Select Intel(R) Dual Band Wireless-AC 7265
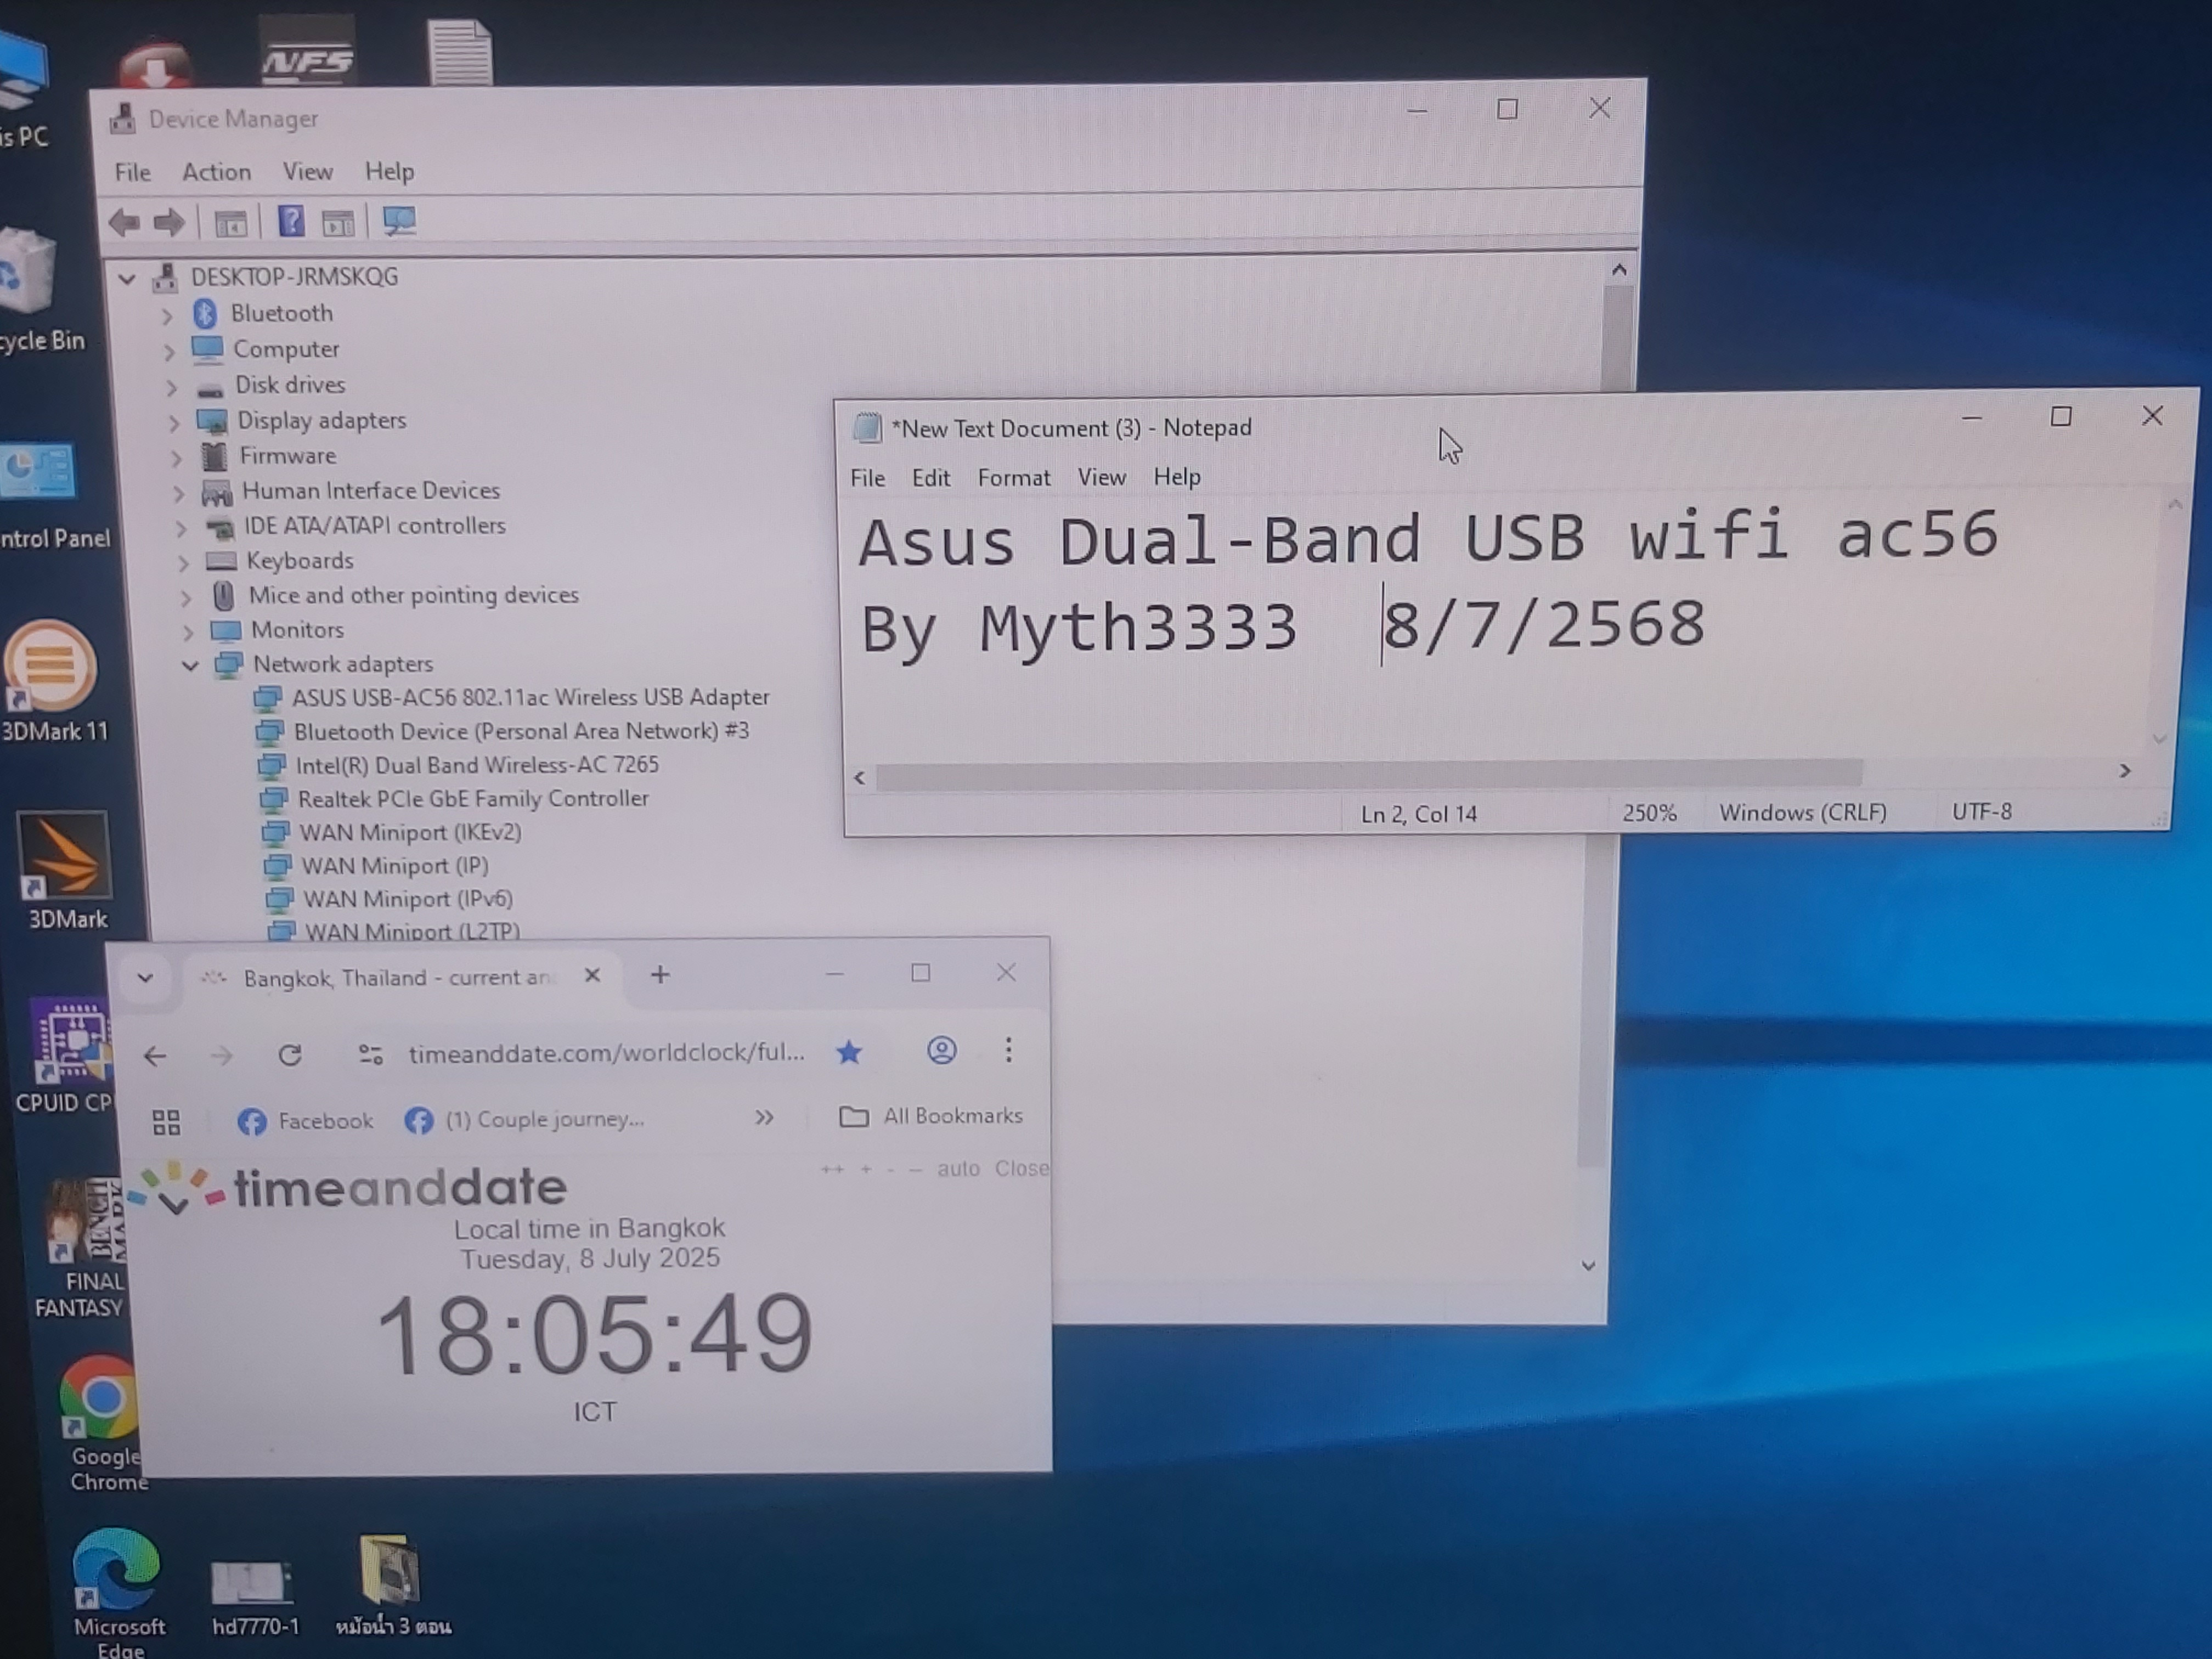 click(x=477, y=765)
